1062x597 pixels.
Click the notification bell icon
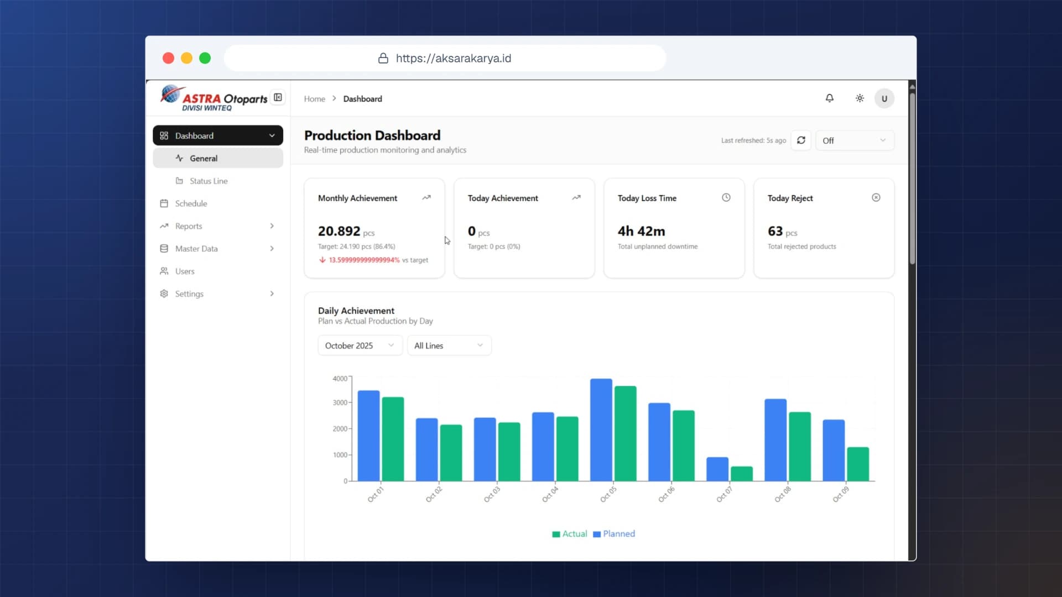[829, 98]
